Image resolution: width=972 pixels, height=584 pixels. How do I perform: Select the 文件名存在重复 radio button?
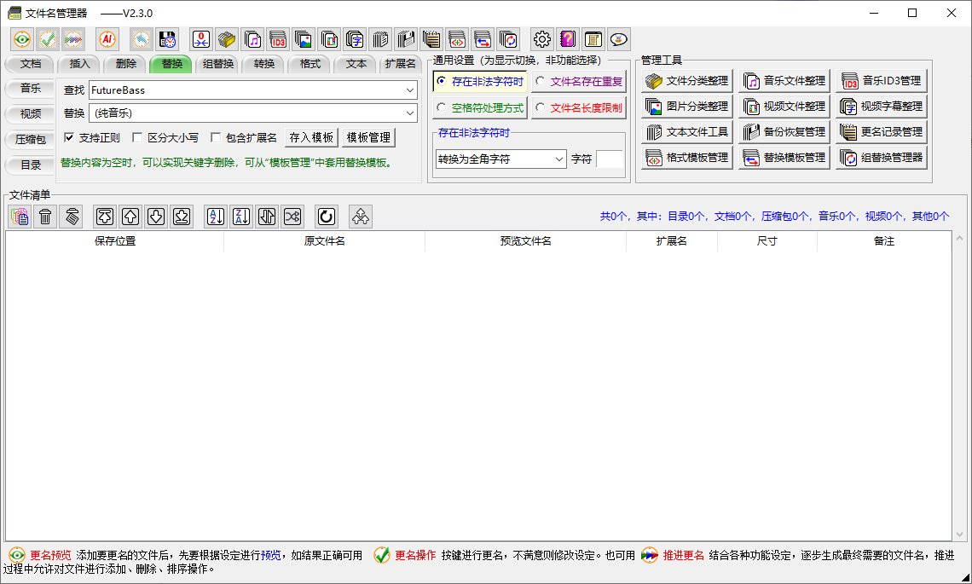541,82
